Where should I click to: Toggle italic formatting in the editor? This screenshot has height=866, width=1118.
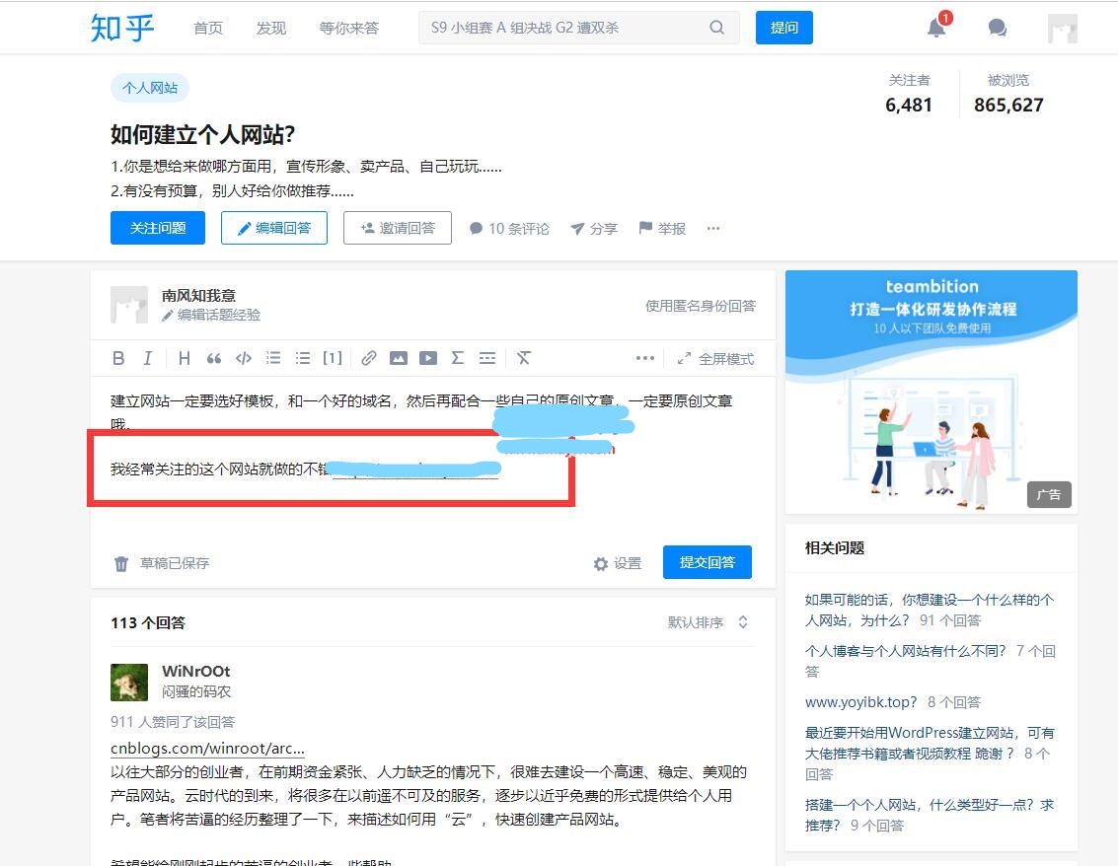click(x=147, y=358)
